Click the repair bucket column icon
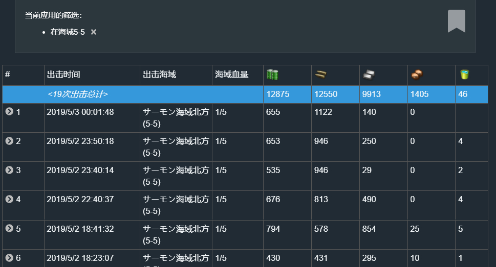496x267 pixels. (x=464, y=75)
